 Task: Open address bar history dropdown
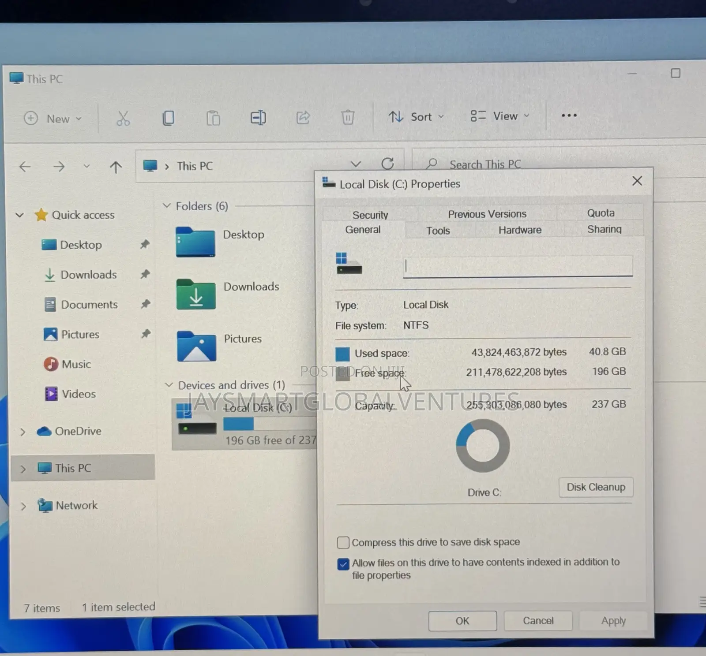[x=356, y=164]
